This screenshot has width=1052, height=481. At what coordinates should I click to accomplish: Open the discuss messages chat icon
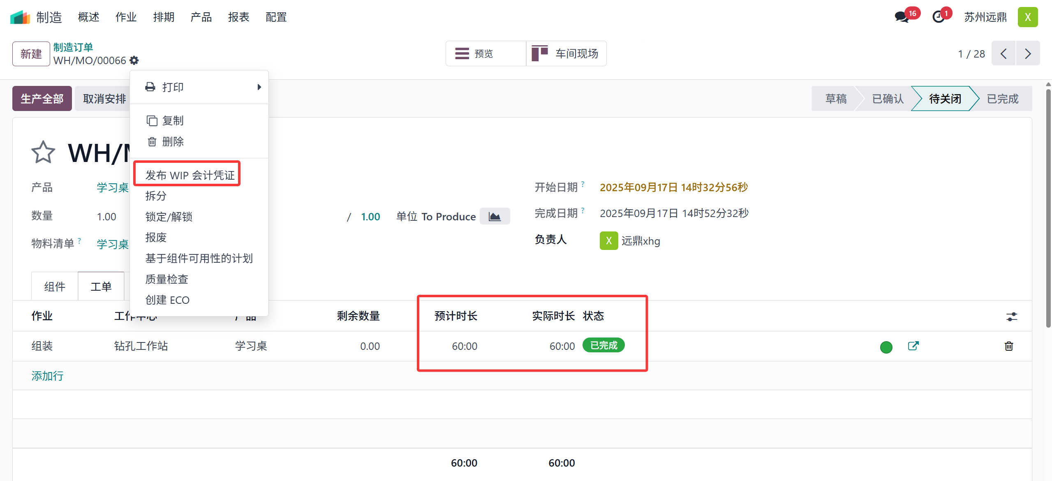pos(902,17)
